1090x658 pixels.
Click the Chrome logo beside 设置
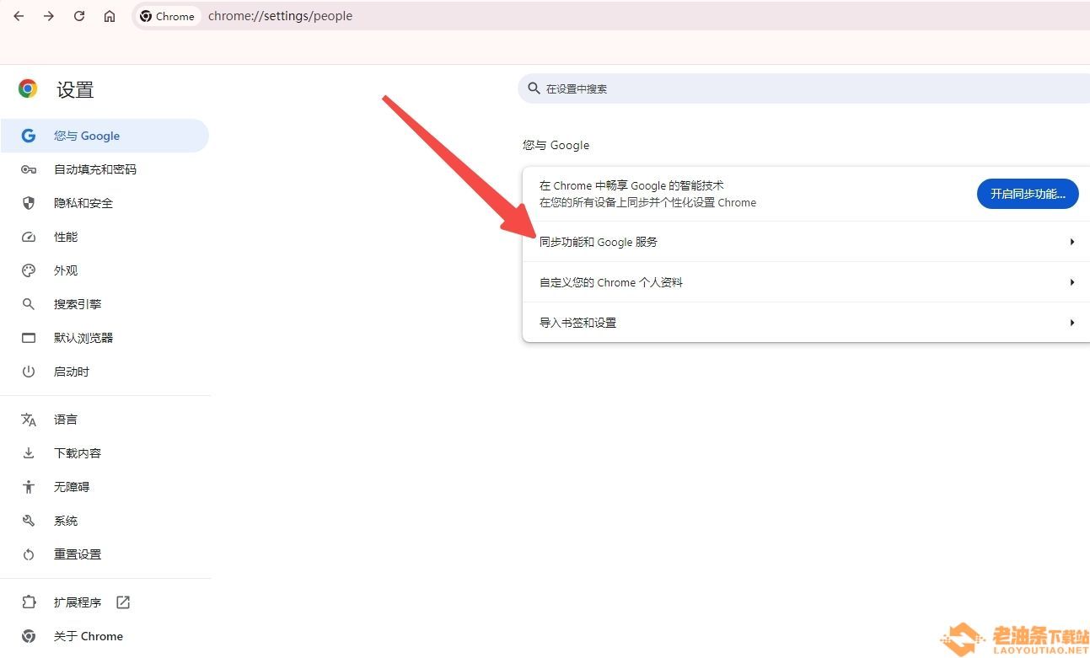pyautogui.click(x=28, y=88)
